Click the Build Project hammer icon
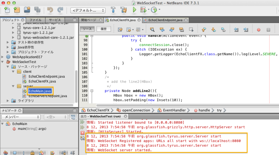This screenshot has width=279, height=155. coord(113,10)
